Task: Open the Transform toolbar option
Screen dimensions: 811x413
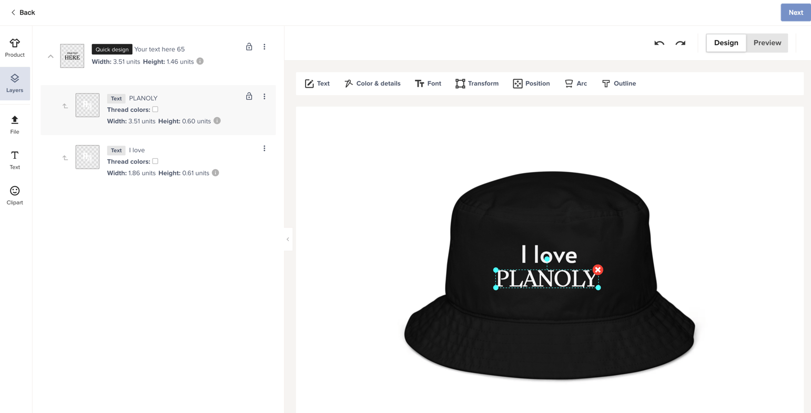Action: click(x=477, y=84)
